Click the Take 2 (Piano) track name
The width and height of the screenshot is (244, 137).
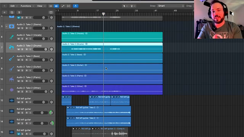click(29, 77)
